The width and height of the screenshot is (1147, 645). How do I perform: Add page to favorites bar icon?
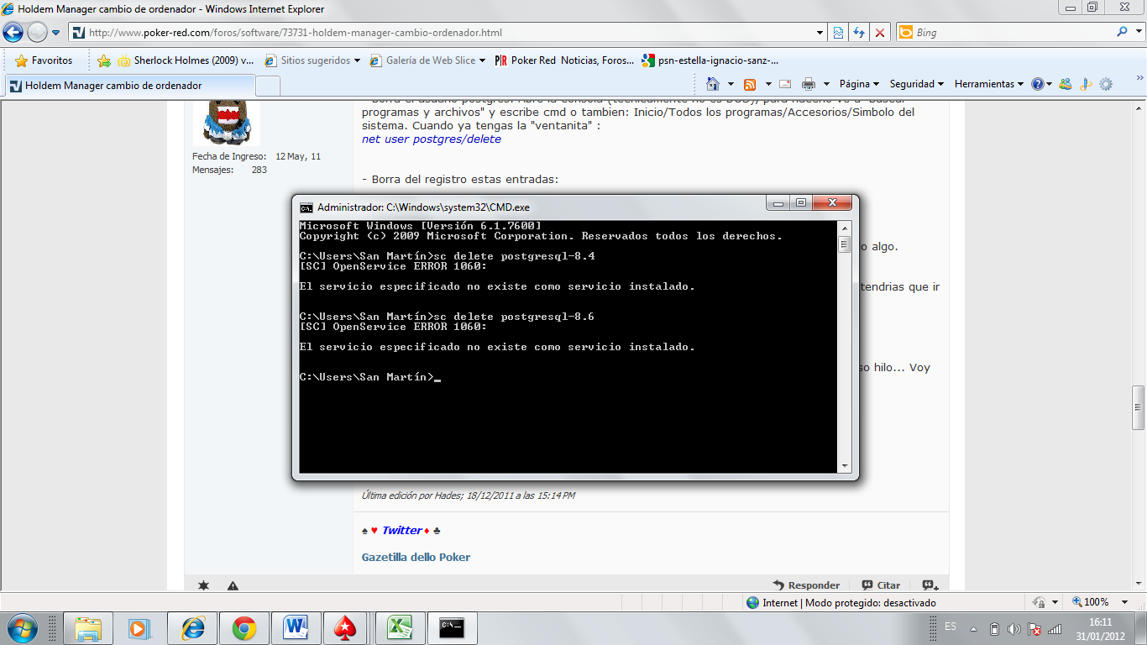[x=104, y=60]
